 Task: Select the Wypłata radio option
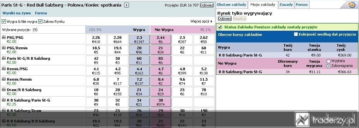tap(329, 61)
